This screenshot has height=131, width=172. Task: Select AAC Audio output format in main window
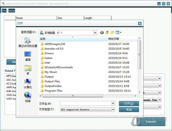coord(11,80)
